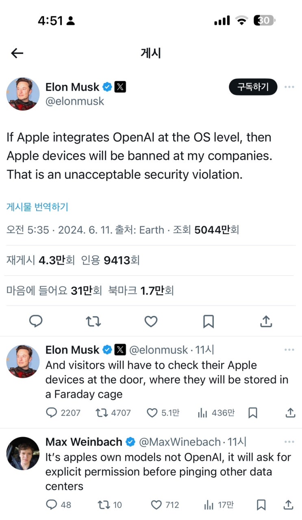Like the main post with heart icon
The height and width of the screenshot is (520, 302).
[151, 322]
